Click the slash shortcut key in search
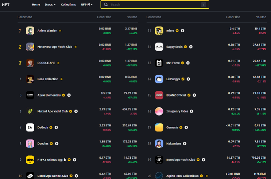The image size is (271, 179). (x=204, y=5)
